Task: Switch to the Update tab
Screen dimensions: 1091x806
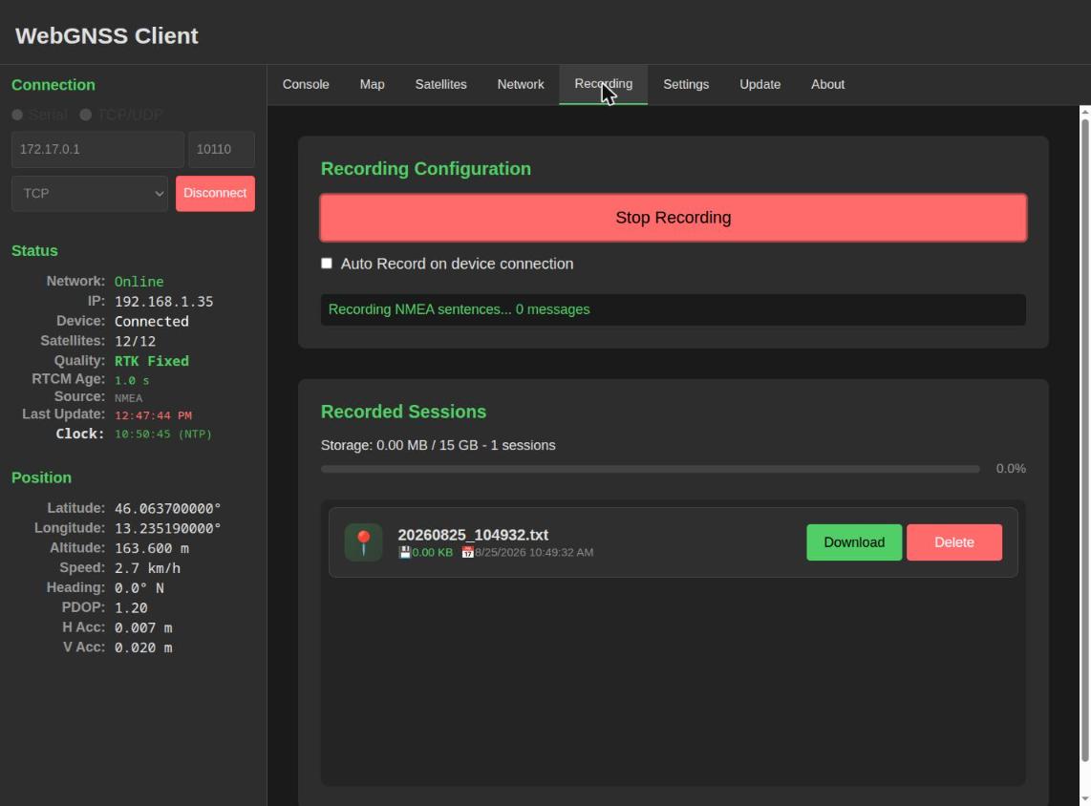Action: tap(759, 84)
